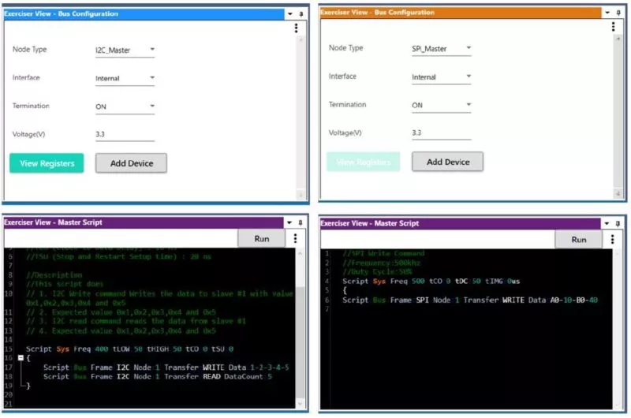Viewport: 631px width, 418px height.
Task: Pin the SPI Master Script panel
Action: [x=618, y=224]
